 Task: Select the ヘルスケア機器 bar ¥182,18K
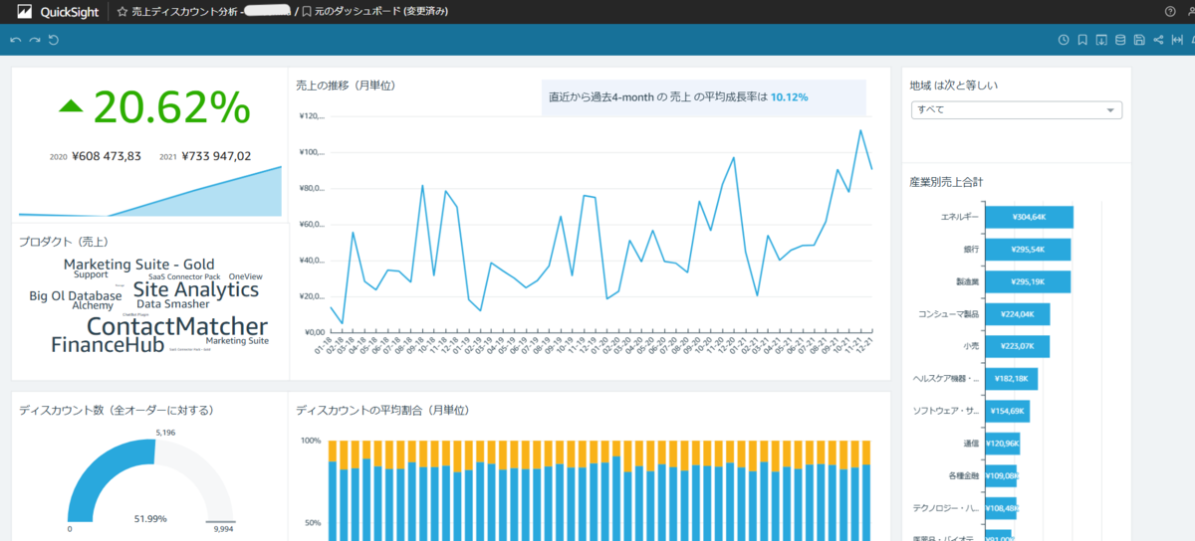click(x=1012, y=379)
